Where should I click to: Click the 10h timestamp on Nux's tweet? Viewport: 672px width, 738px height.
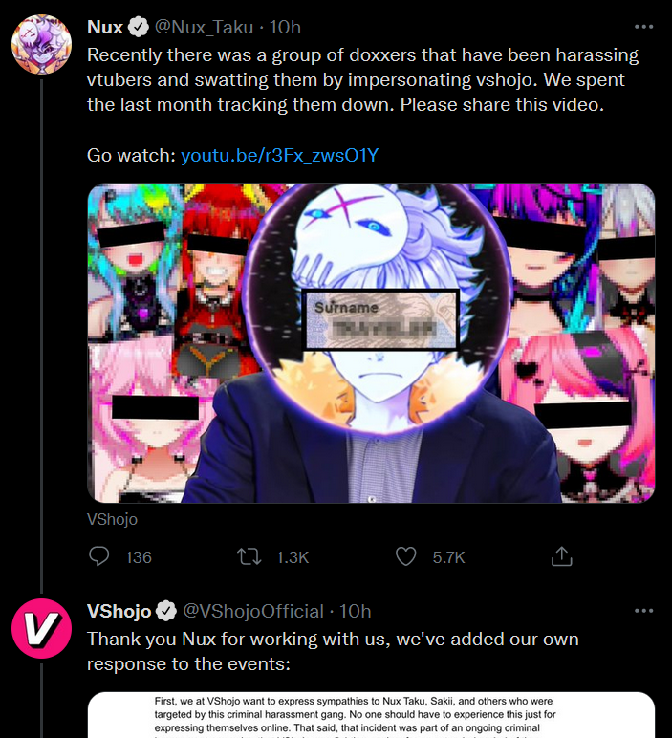(285, 28)
